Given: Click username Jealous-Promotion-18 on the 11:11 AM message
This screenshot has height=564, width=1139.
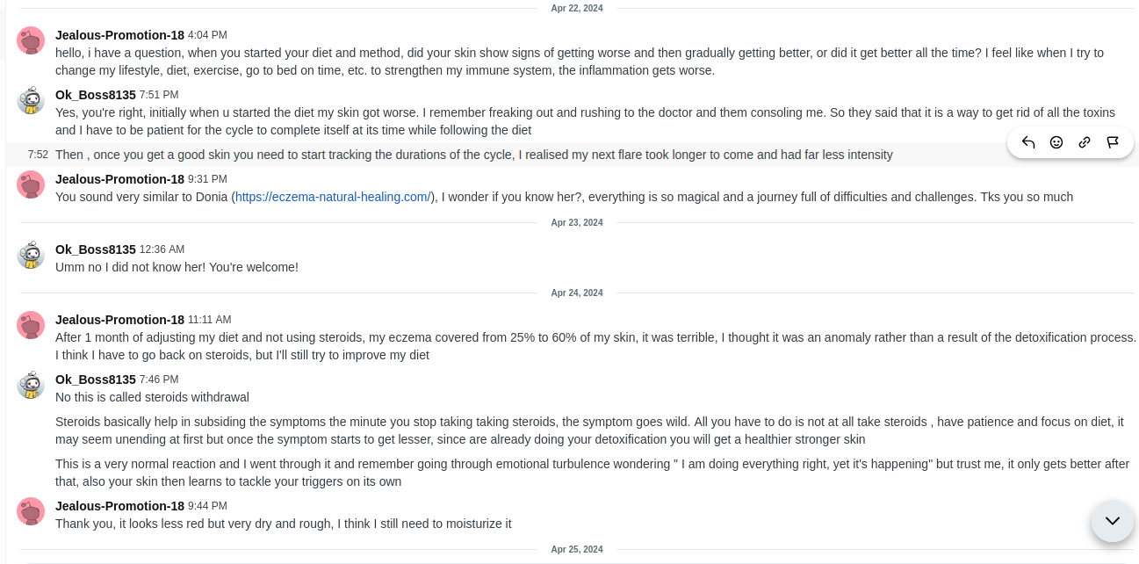Looking at the screenshot, I should [x=119, y=320].
